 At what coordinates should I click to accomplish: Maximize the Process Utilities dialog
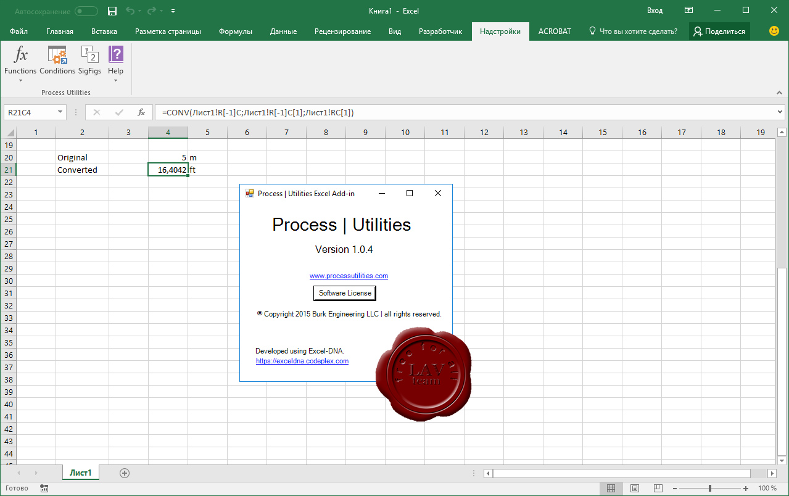point(410,193)
